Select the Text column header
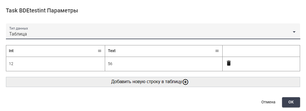 164,51
